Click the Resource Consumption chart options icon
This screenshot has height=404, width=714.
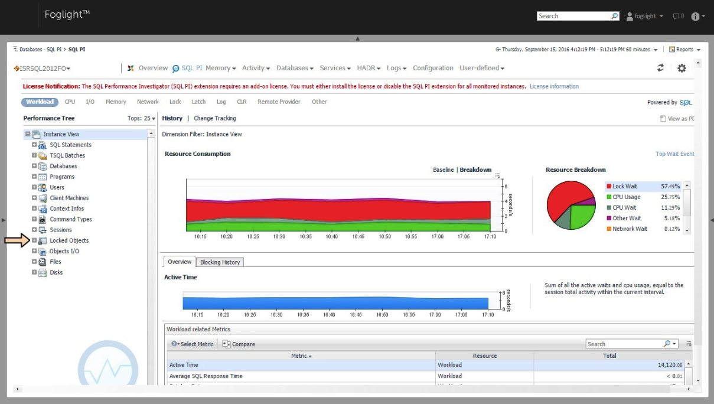pos(498,175)
